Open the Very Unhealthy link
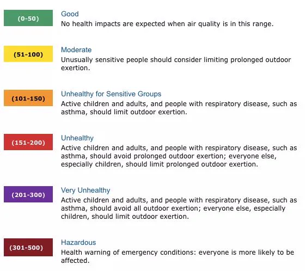306x271 pixels. point(85,190)
